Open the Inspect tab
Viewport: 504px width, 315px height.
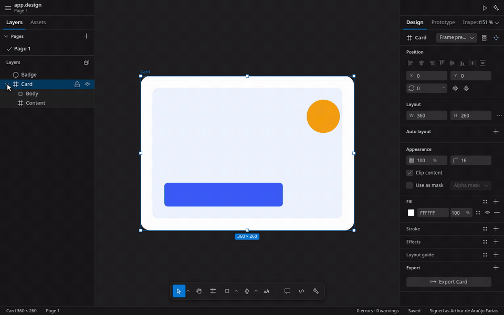coord(470,22)
